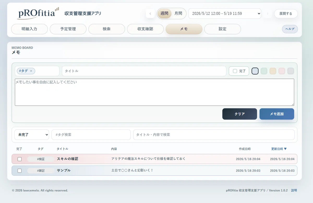Click the 展開する button

286,14
